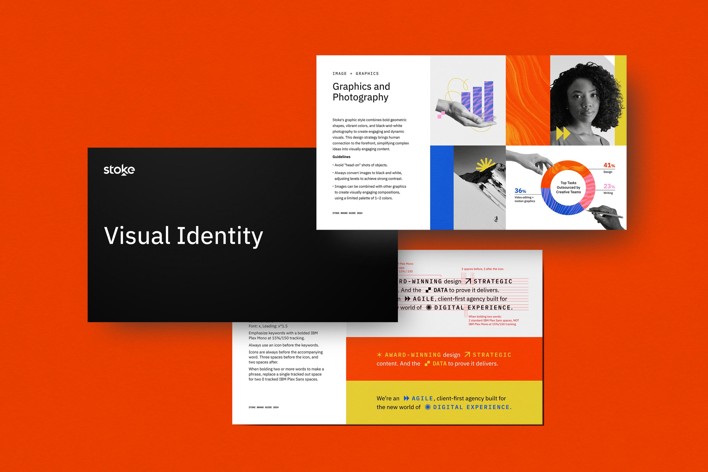Click the pink squares near the hand
The image size is (708, 472).
click(x=441, y=115)
